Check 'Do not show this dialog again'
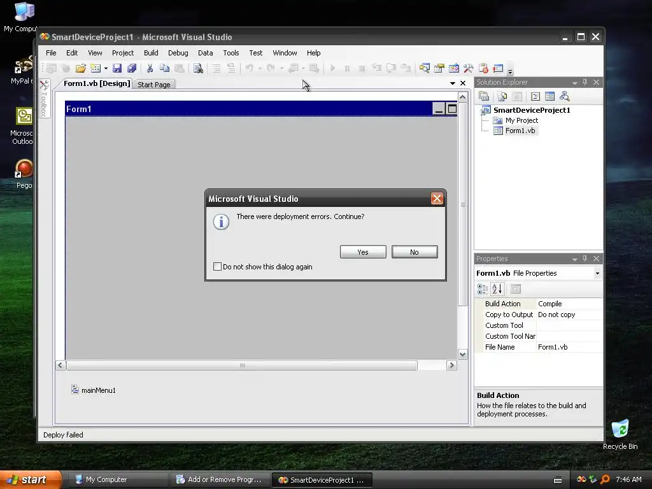 pos(218,267)
